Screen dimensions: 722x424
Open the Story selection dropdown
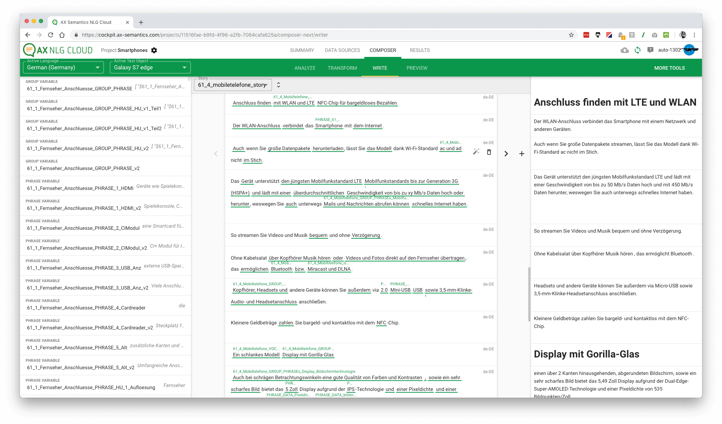(233, 85)
